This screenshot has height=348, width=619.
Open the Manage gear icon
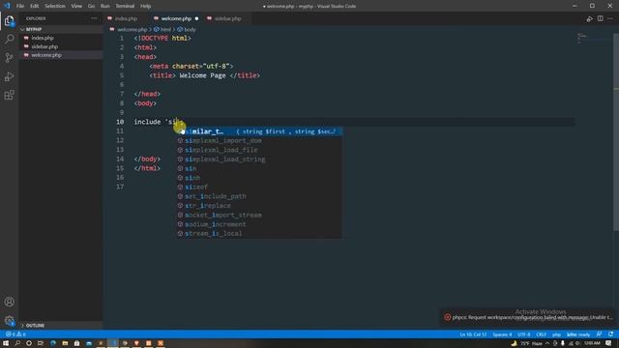click(x=9, y=320)
